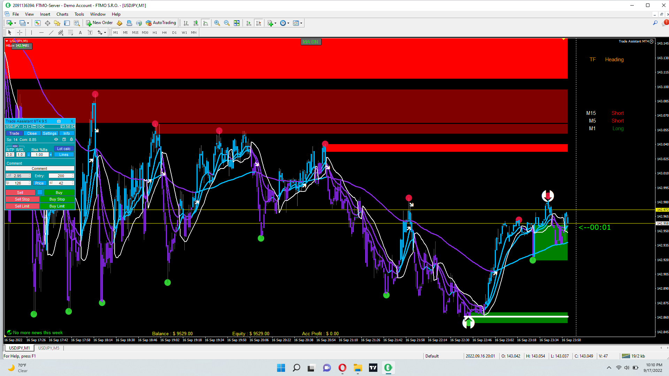The width and height of the screenshot is (669, 376).
Task: Select the Crosshair tool
Action: [20, 32]
